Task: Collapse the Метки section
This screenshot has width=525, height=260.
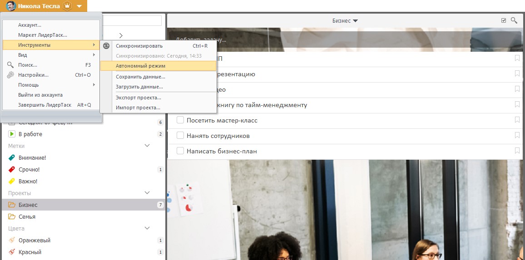Action: [147, 146]
